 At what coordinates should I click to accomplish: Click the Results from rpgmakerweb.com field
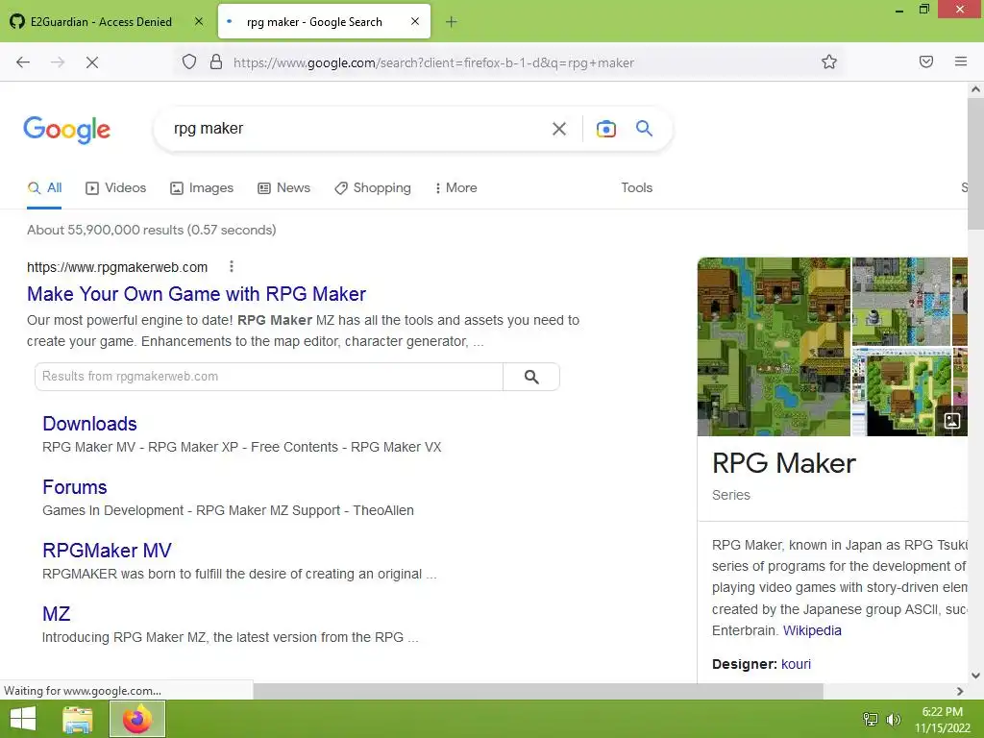(x=269, y=377)
